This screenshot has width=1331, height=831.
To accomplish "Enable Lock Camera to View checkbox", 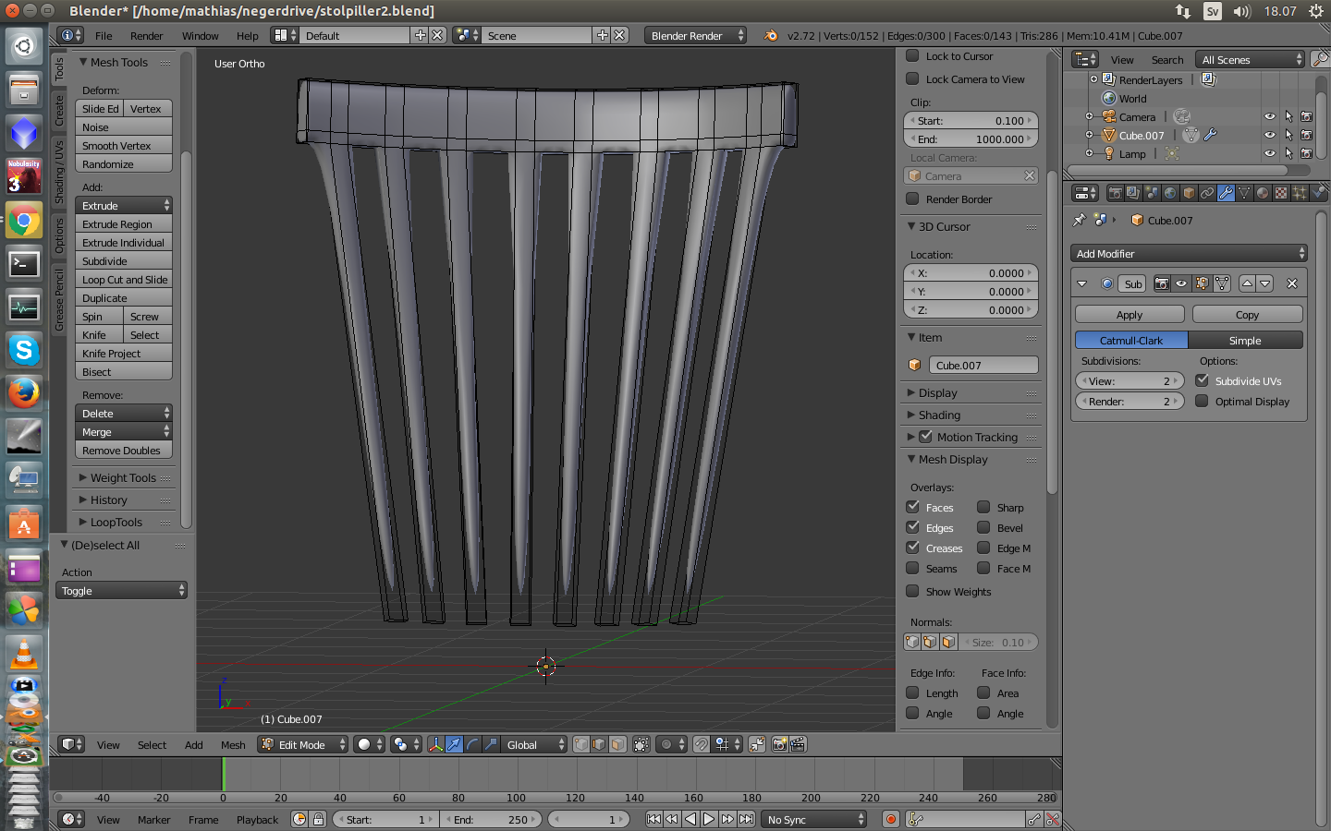I will pyautogui.click(x=912, y=78).
